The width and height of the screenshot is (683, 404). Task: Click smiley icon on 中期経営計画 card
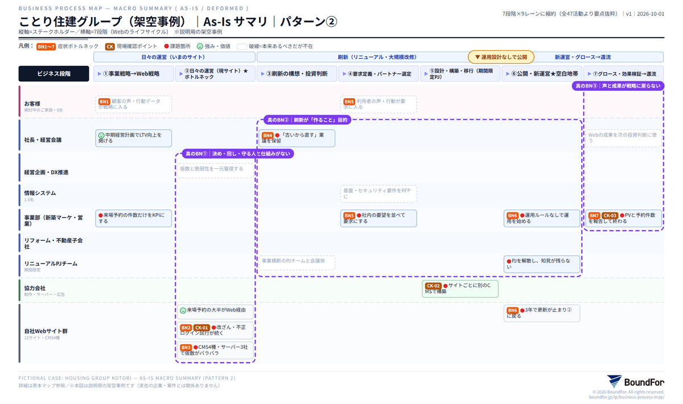(x=101, y=135)
